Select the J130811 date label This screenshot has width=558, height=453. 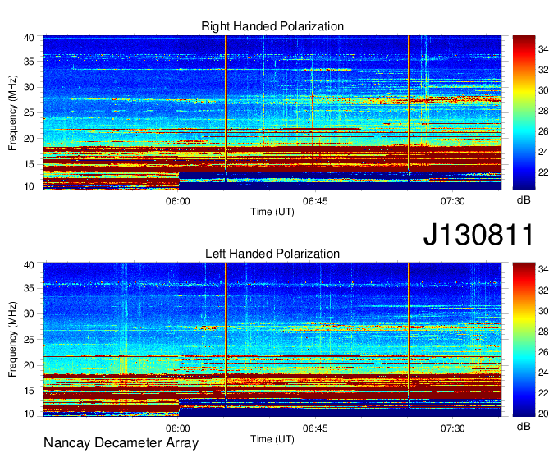(x=478, y=235)
